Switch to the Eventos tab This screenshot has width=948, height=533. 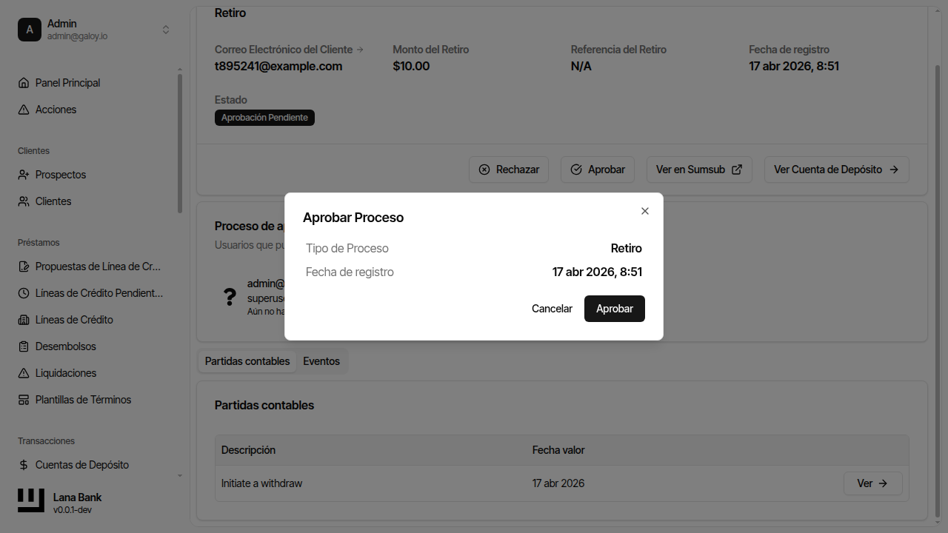click(x=321, y=361)
